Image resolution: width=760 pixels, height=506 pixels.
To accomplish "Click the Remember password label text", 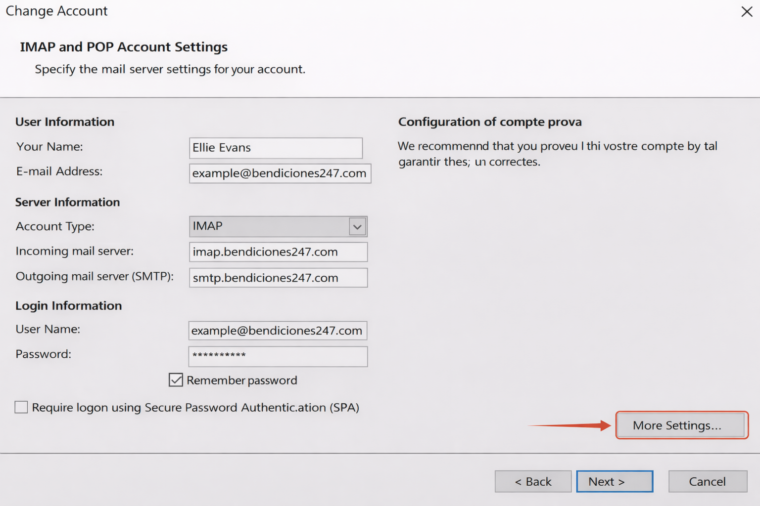I will [x=241, y=380].
